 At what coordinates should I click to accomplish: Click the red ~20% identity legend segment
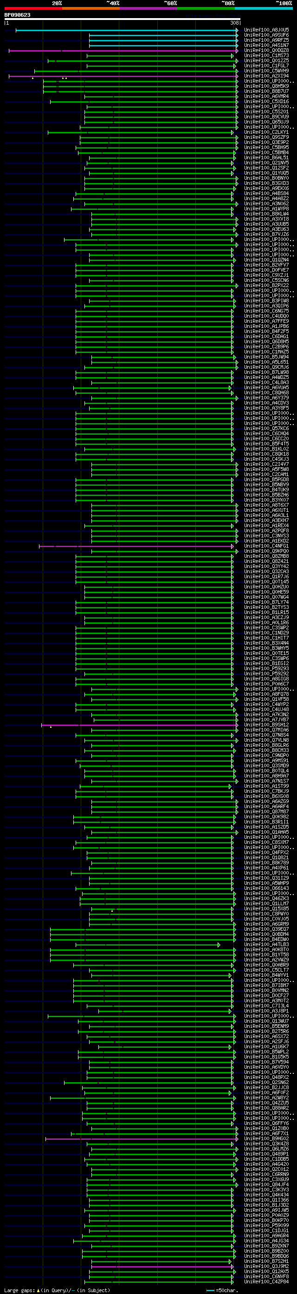(x=33, y=8)
